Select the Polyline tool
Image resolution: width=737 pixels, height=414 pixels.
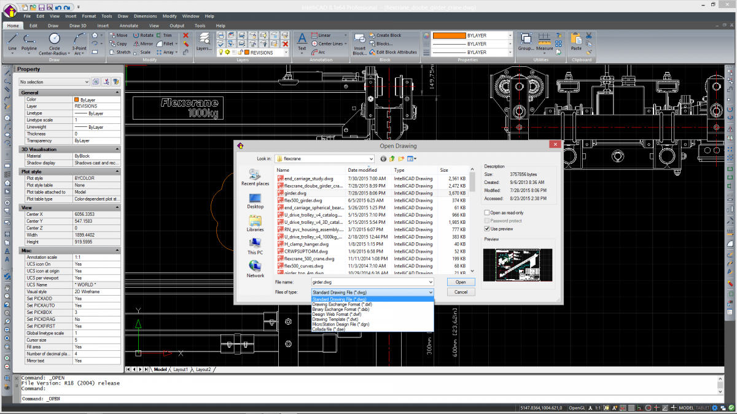pyautogui.click(x=29, y=38)
